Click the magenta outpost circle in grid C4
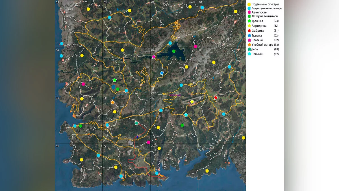Image resolution: width=339 pixels, height=191 pixels. click(83, 84)
